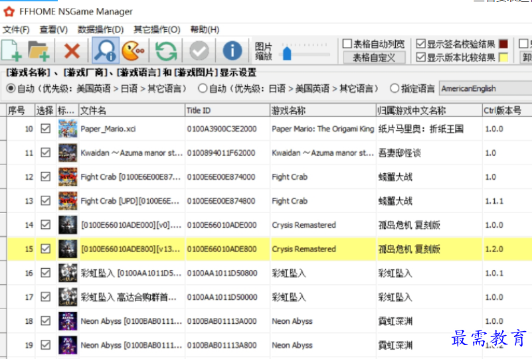Toggle the 显示签名校验结果 checkbox

tap(420, 43)
